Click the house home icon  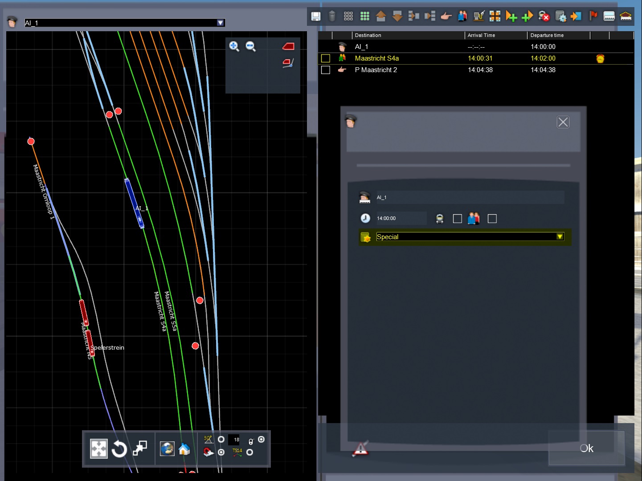pyautogui.click(x=184, y=449)
